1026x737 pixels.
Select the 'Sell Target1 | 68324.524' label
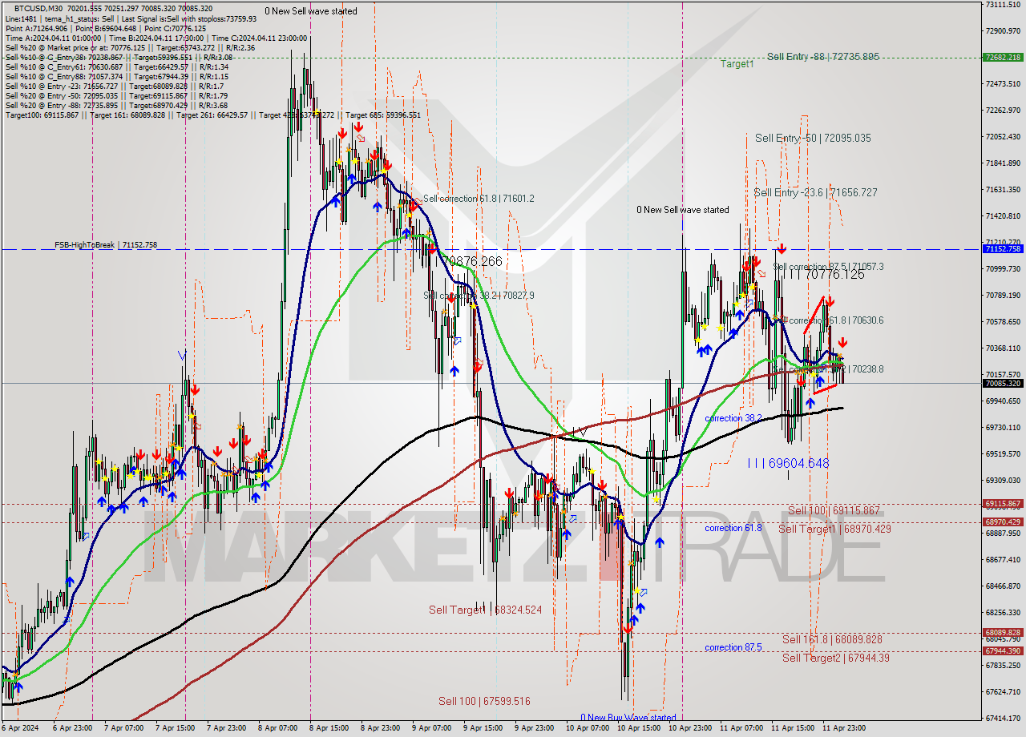click(x=485, y=610)
